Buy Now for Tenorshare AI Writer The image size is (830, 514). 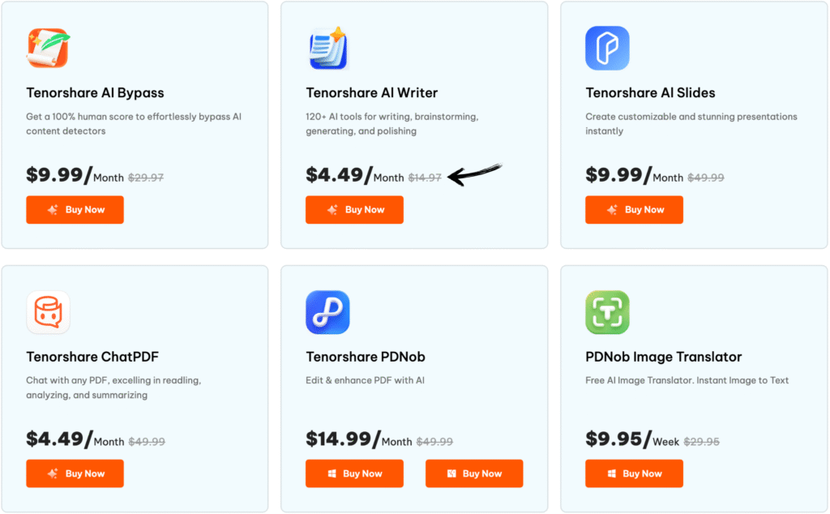coord(354,209)
